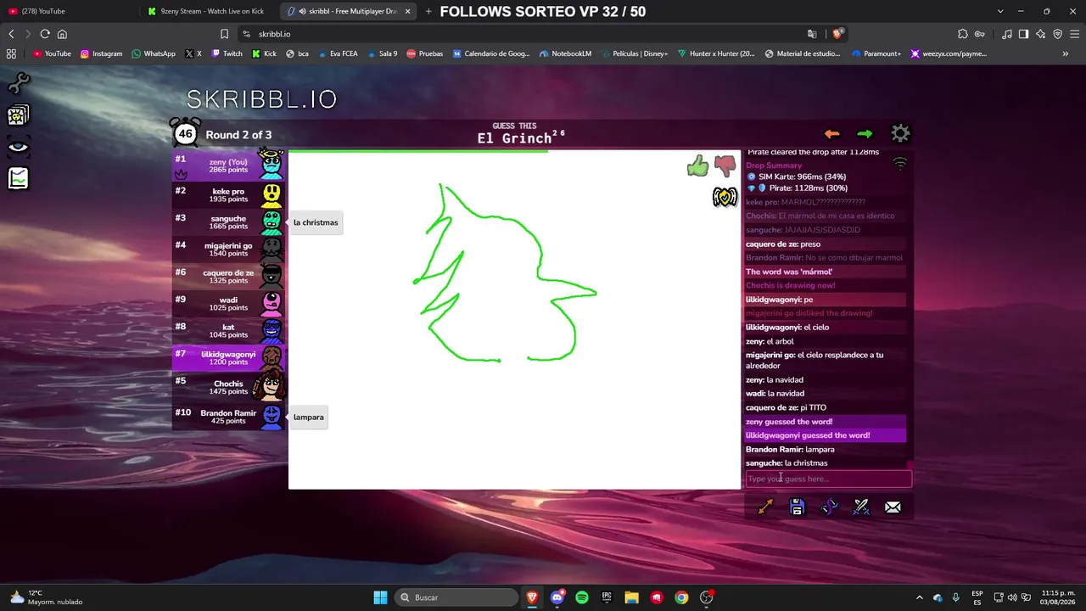This screenshot has height=611, width=1086.
Task: Open the Instagram bookmark
Action: tap(101, 53)
